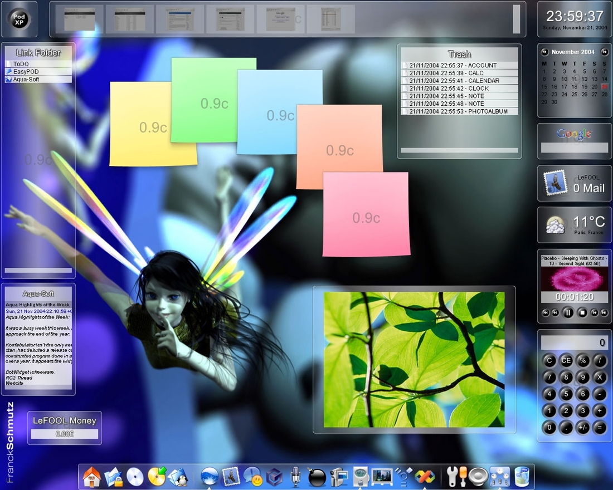Click the CE calculator button
613x490 pixels.
click(566, 360)
